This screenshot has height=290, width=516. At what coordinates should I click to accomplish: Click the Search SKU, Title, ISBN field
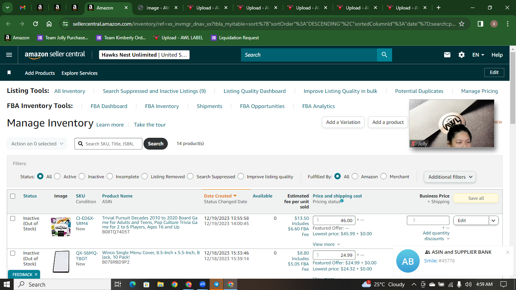108,143
